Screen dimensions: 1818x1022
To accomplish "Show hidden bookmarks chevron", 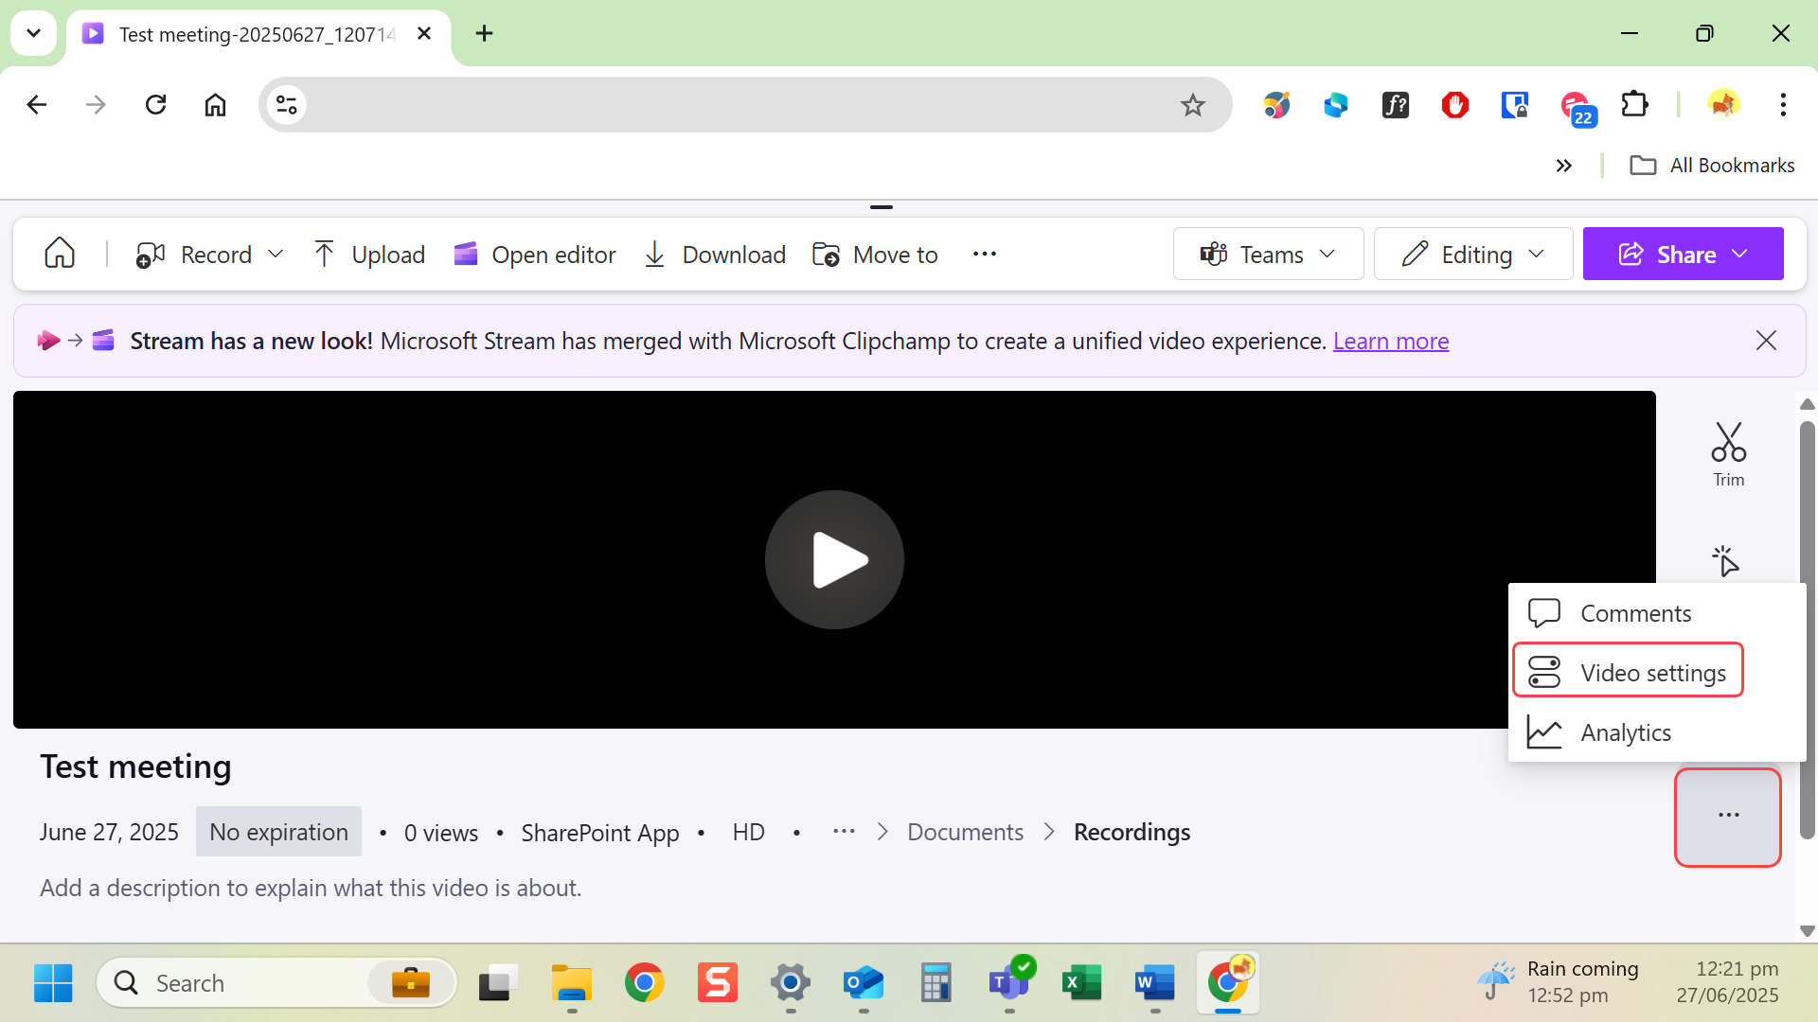I will 1564,166.
